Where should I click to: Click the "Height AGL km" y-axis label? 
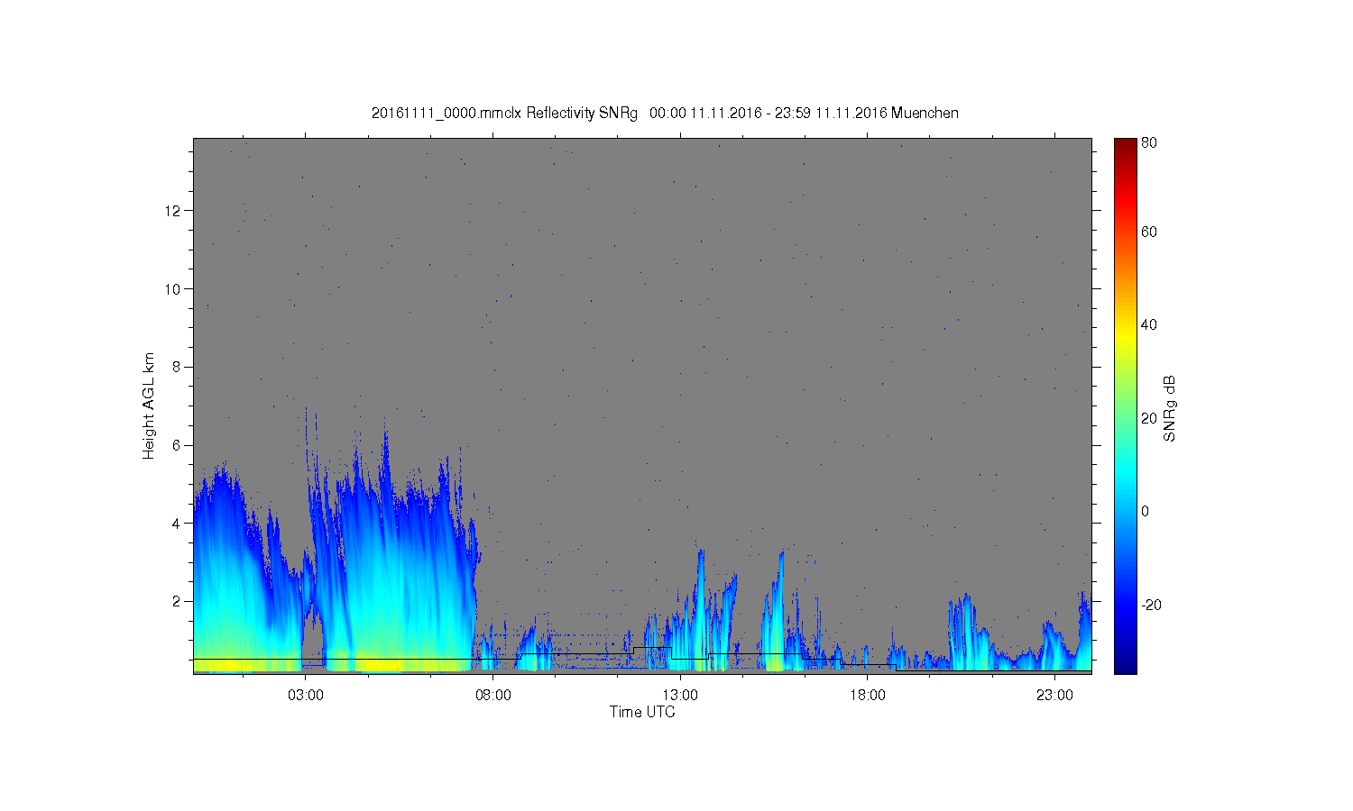(149, 405)
